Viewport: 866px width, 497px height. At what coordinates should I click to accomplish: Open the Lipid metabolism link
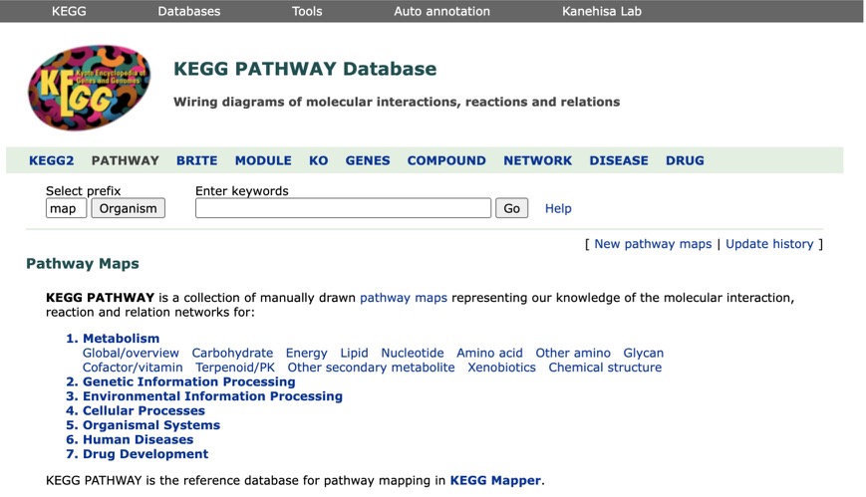click(x=354, y=353)
